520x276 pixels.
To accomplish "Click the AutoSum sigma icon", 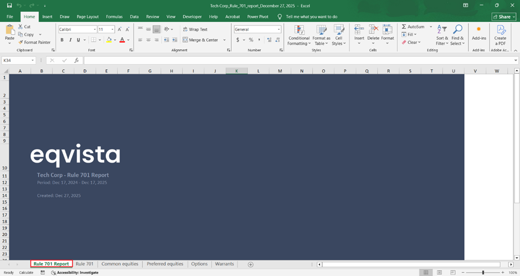I will [x=404, y=27].
